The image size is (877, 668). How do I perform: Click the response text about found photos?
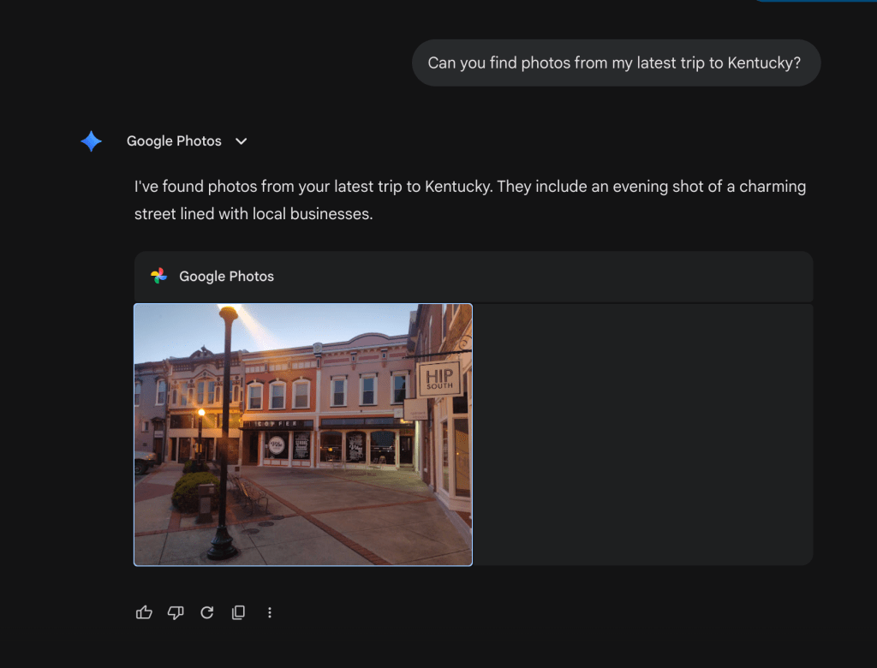(469, 200)
